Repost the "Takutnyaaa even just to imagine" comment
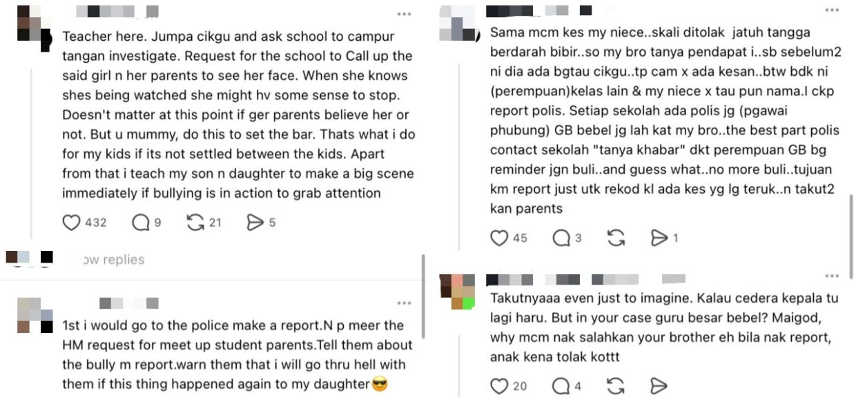This screenshot has width=856, height=397. 616,386
